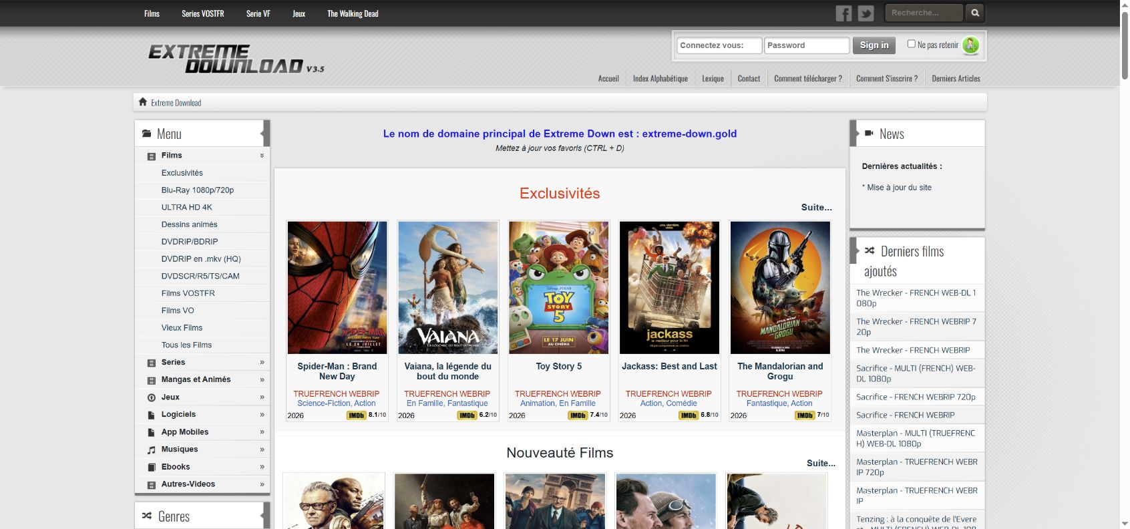This screenshot has height=529, width=1130.
Task: Collapse the Films menu section
Action: point(262,156)
